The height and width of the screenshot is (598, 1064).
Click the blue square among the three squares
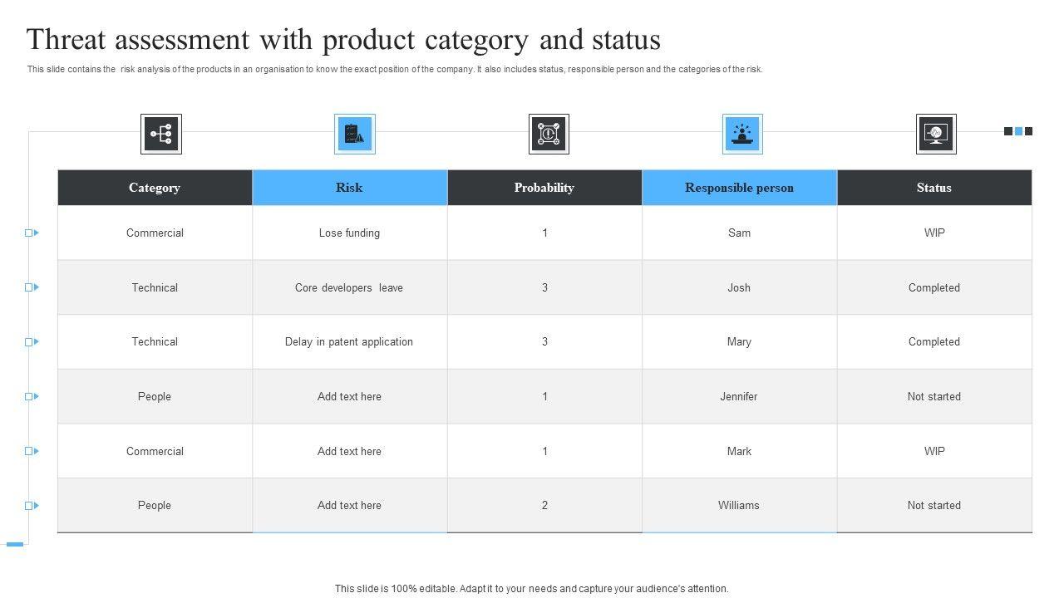tap(1018, 131)
